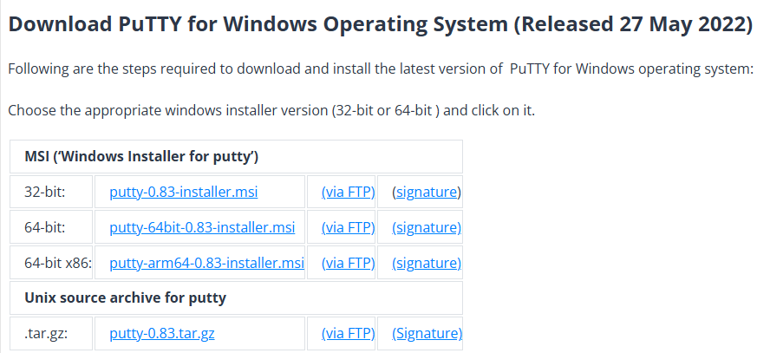Click the putty-arm64-0.83-installer.msi download link

pos(206,263)
